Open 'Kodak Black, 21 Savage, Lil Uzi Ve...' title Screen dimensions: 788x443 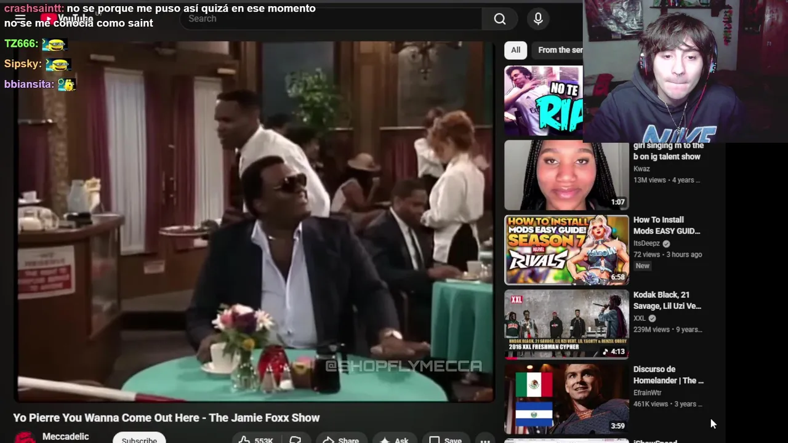pyautogui.click(x=667, y=300)
